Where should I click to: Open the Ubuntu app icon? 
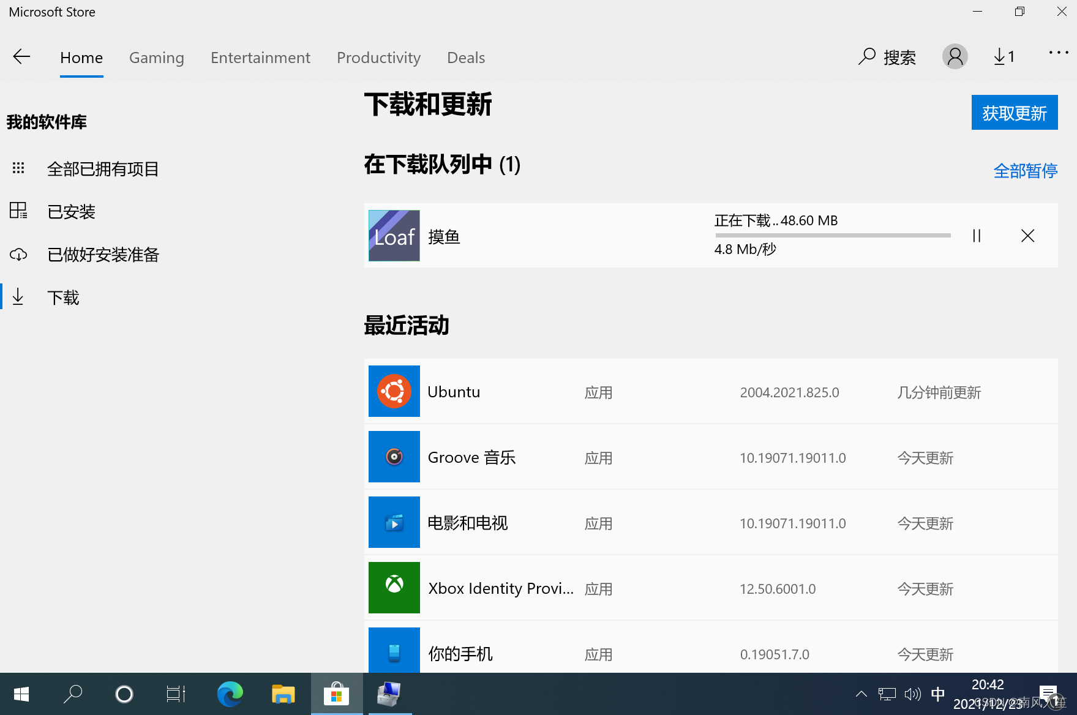(394, 391)
